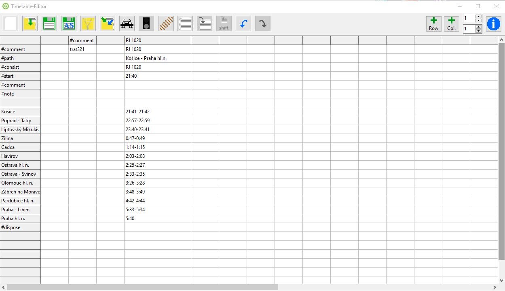505x291 pixels.
Task: Click the vertical scrollbar down arrow
Action: pyautogui.click(x=501, y=280)
